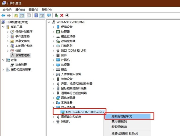This screenshot has width=180, height=136.
Task: Click the Update driver toolbar icon
Action: [56, 15]
